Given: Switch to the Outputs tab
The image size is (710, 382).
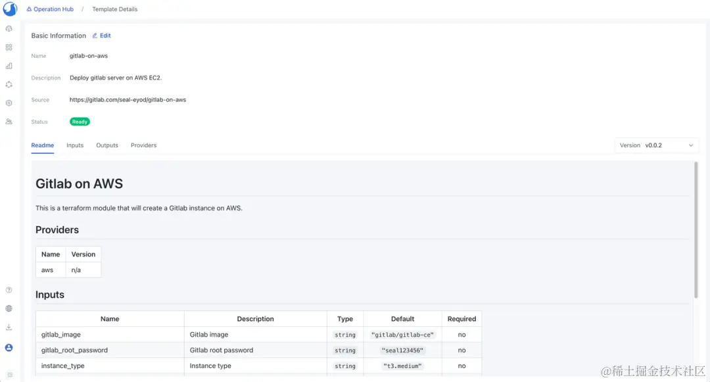Looking at the screenshot, I should click(x=107, y=145).
